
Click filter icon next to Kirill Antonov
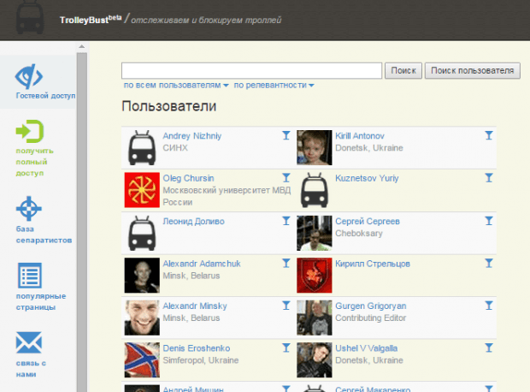click(488, 135)
